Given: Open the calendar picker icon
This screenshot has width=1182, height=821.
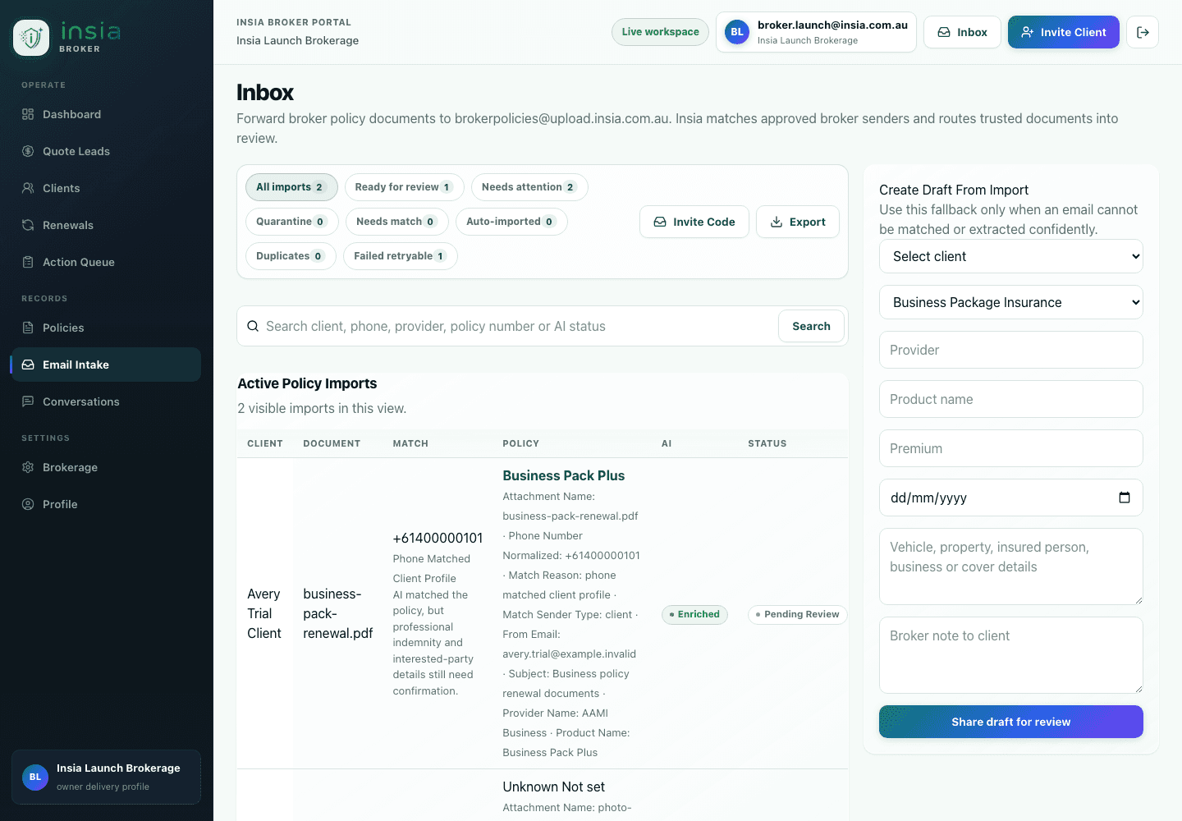Looking at the screenshot, I should click(1125, 498).
